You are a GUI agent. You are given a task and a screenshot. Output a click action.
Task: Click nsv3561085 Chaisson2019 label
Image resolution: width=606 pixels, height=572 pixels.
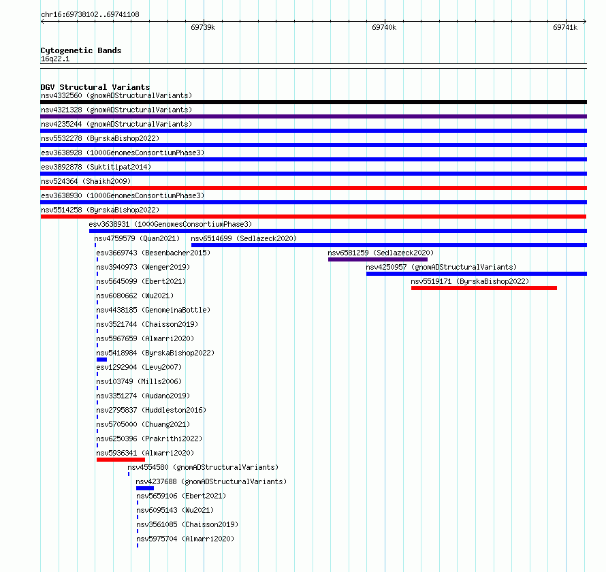pyautogui.click(x=187, y=524)
